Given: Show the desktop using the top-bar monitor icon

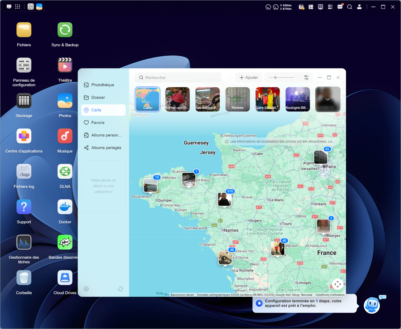Looking at the screenshot, I should click(x=9, y=7).
